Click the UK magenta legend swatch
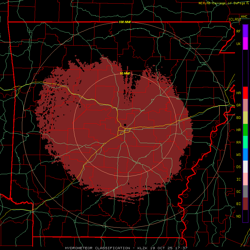 click(245, 44)
